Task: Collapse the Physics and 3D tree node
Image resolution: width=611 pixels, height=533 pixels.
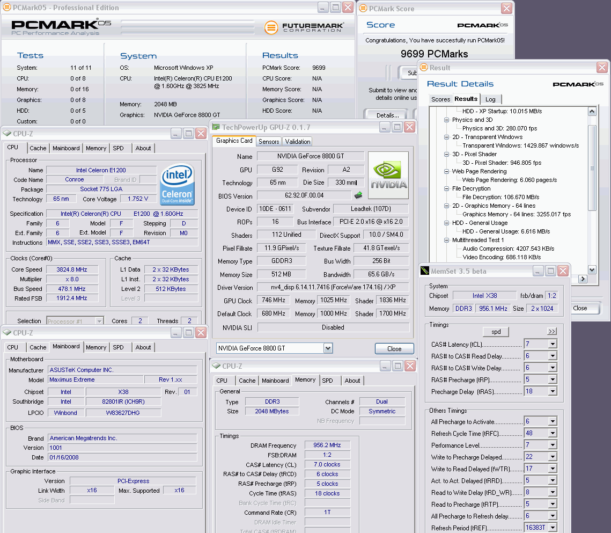Action: click(446, 120)
